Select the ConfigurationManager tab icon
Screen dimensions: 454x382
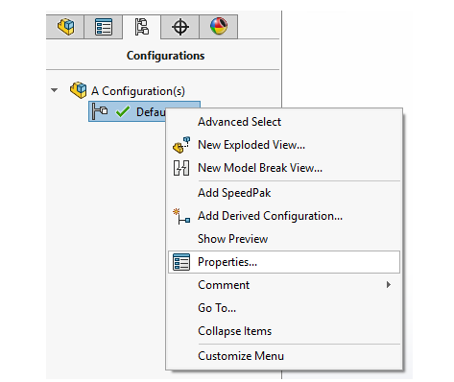(x=142, y=27)
